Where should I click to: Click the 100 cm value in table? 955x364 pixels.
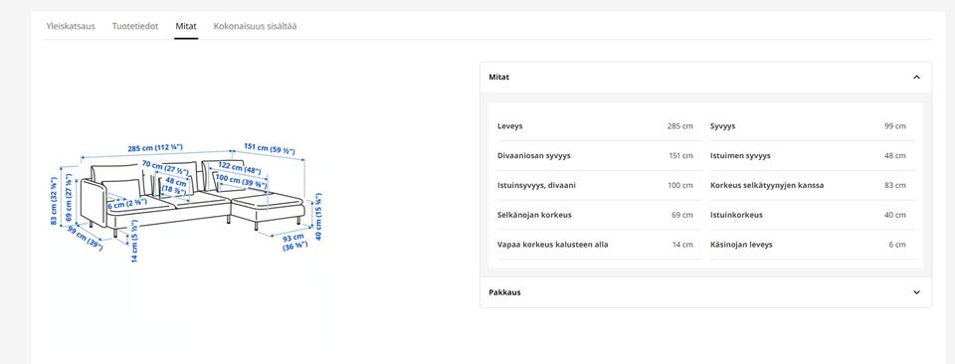(680, 185)
